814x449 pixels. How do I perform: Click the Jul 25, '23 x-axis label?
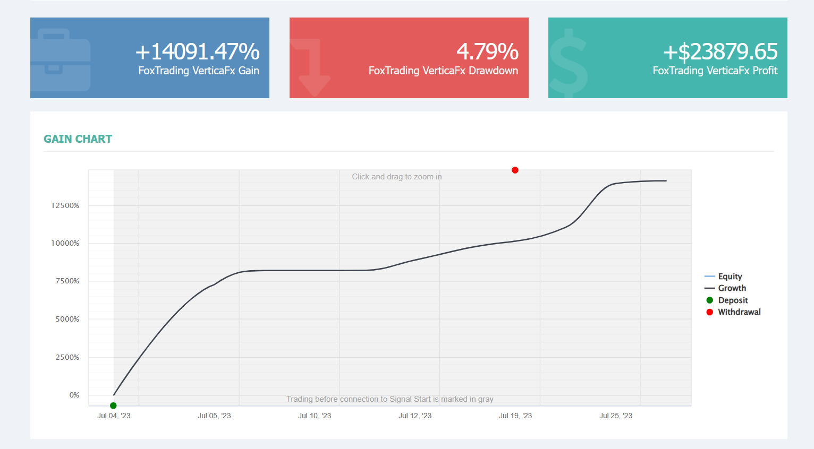point(616,416)
